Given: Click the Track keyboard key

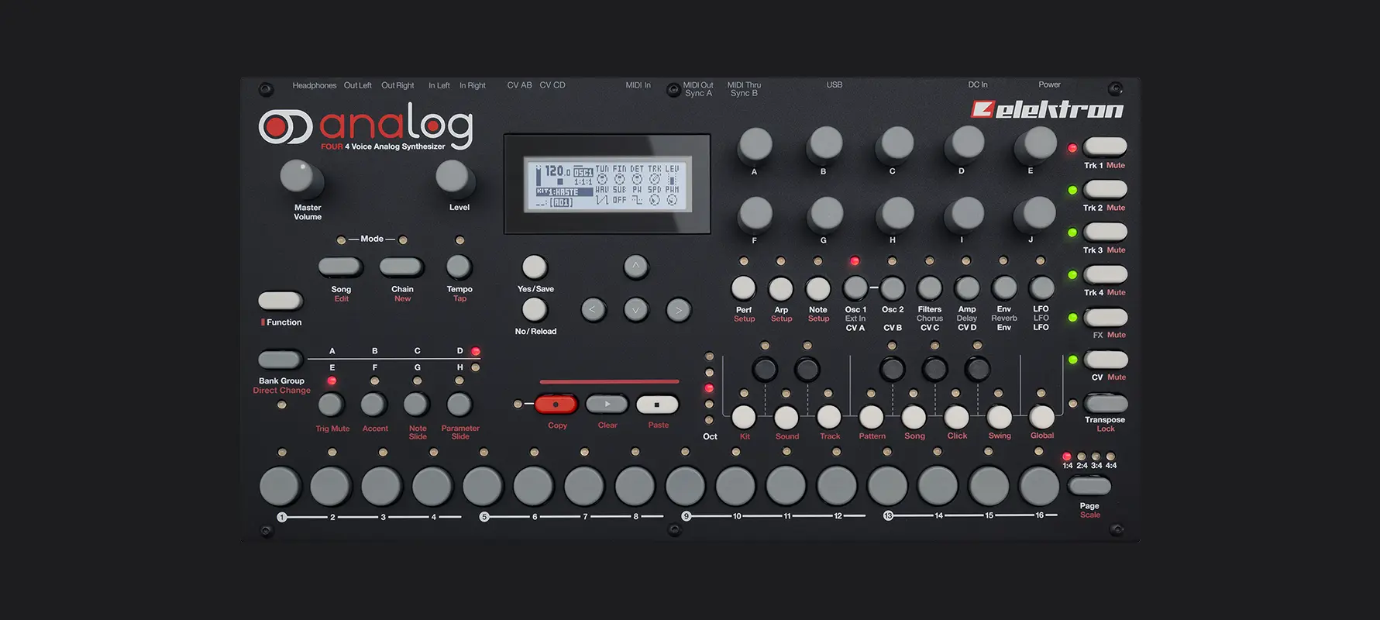Looking at the screenshot, I should coord(829,417).
